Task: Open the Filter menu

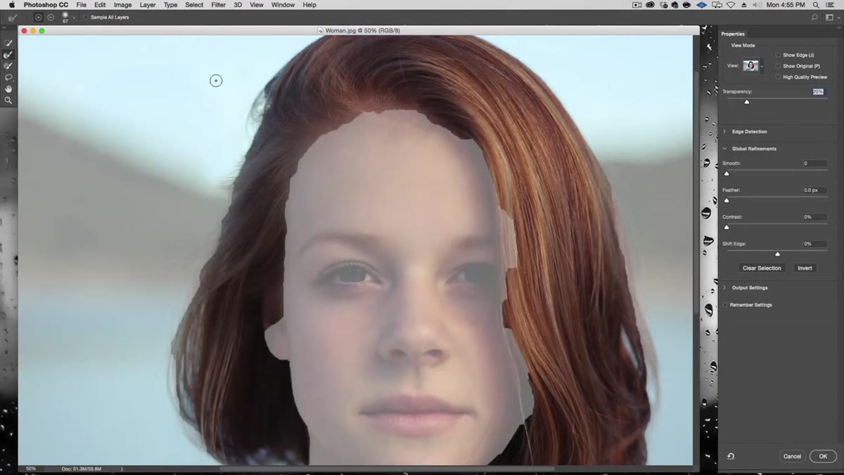Action: pos(219,5)
